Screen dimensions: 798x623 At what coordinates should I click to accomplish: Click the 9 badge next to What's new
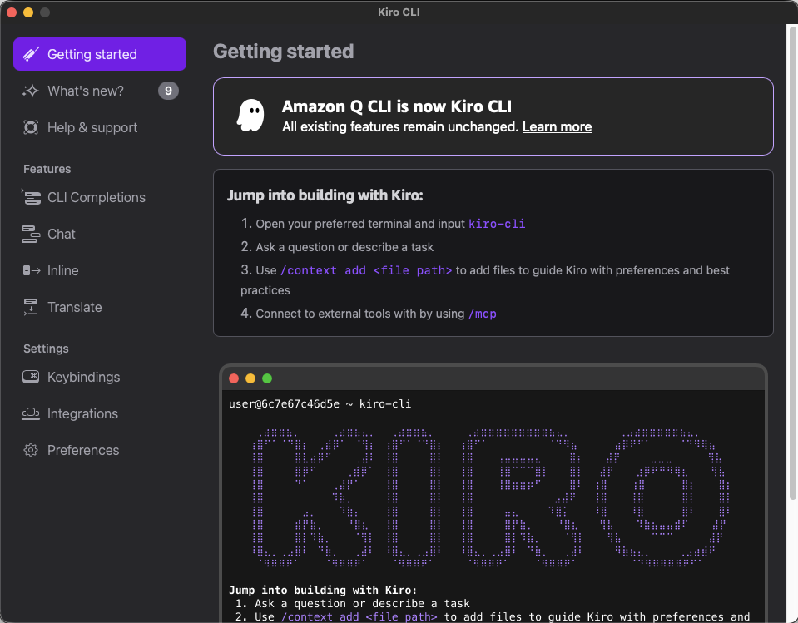tap(168, 91)
